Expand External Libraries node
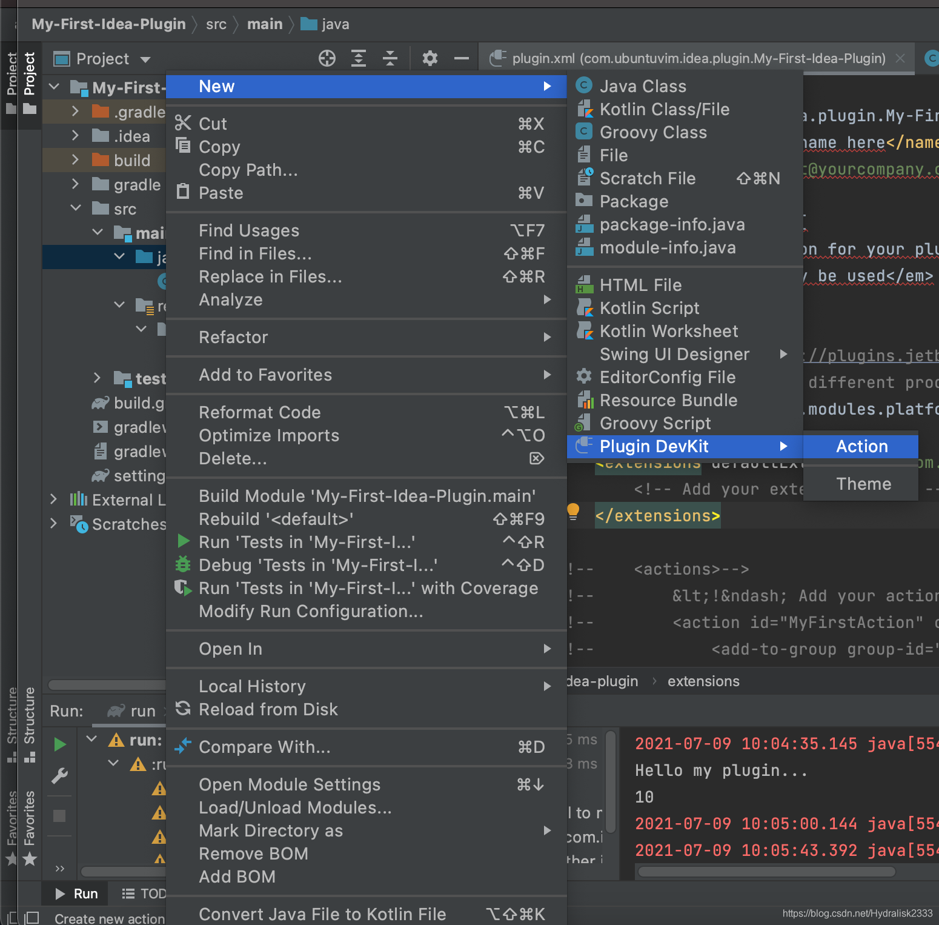 53,499
